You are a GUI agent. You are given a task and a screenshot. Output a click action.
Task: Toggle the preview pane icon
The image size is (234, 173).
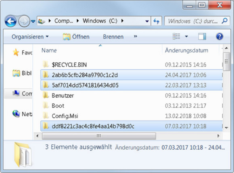[x=202, y=37]
